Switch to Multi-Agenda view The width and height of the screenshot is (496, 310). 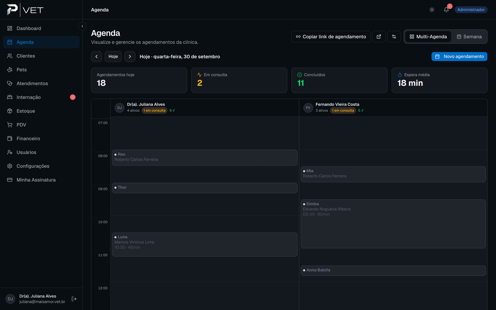coord(428,37)
